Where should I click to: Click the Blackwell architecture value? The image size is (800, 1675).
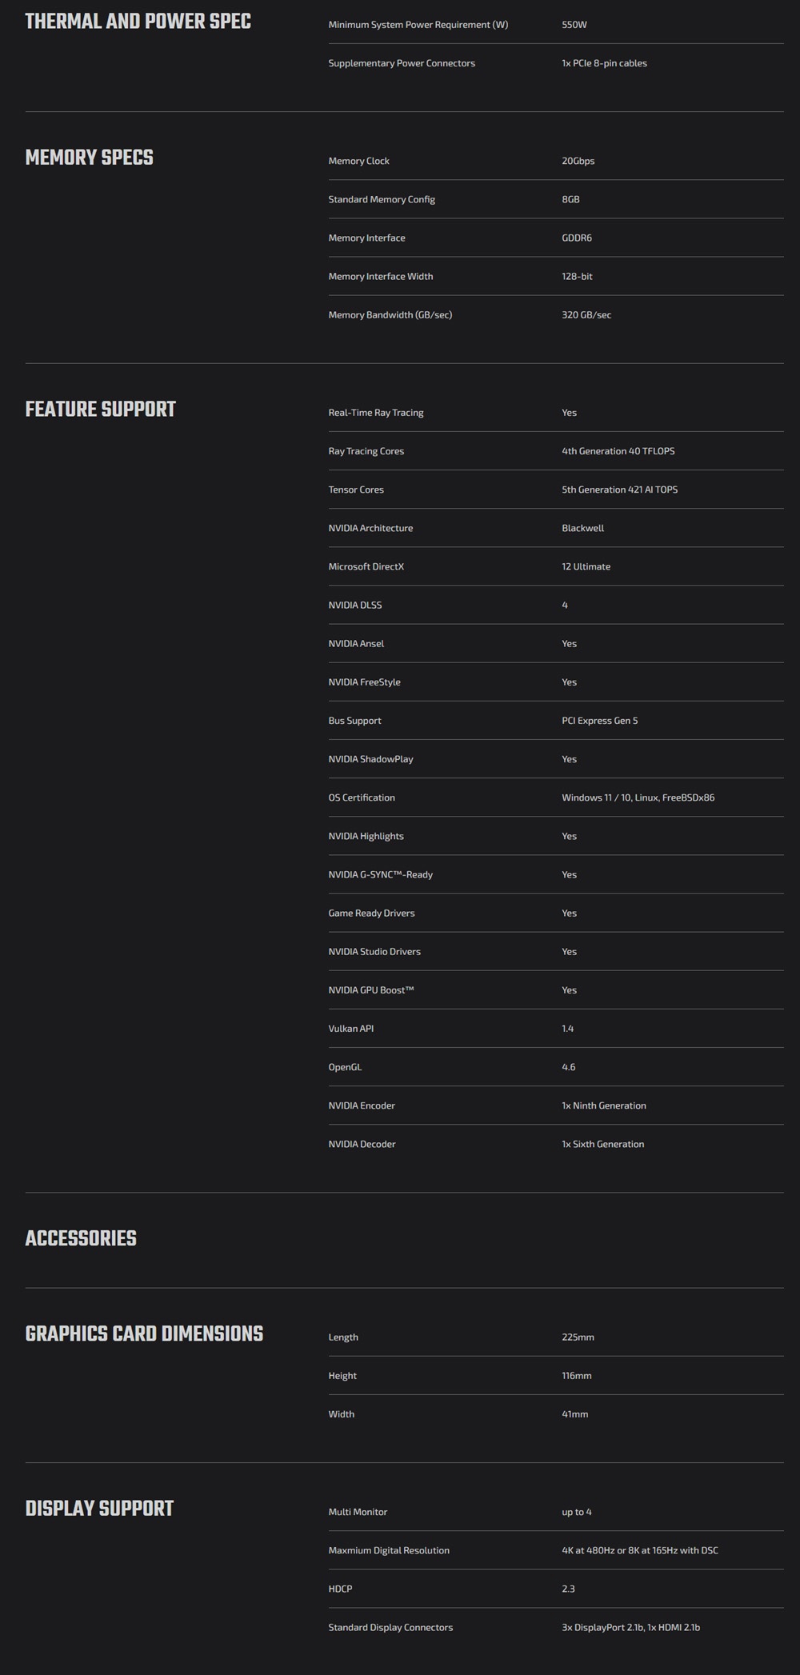pos(582,528)
